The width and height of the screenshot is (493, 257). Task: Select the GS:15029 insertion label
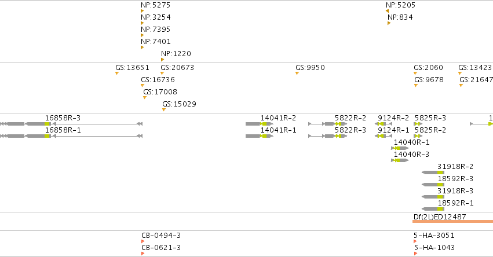click(179, 104)
